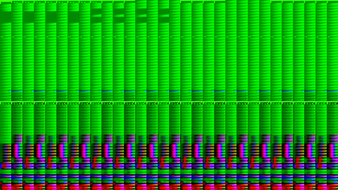Click the red band along the bottom edge
This screenshot has width=338, height=190.
(169, 186)
